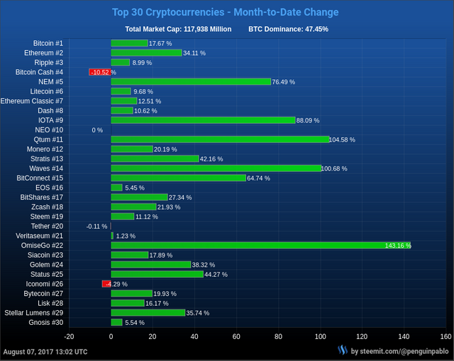The height and width of the screenshot is (361, 454).
Task: Select the BTC Dominance 47.45% text
Action: tap(289, 29)
